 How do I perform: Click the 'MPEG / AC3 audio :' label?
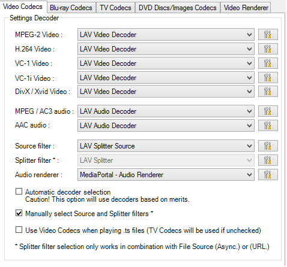pos(44,111)
